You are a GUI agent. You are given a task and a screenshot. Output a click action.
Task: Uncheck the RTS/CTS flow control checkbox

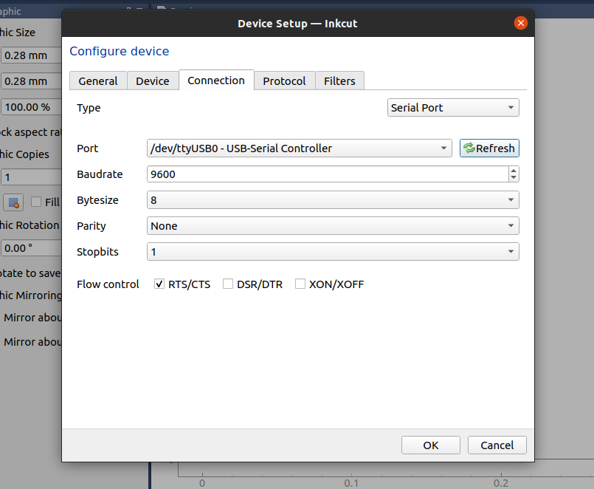(x=159, y=284)
